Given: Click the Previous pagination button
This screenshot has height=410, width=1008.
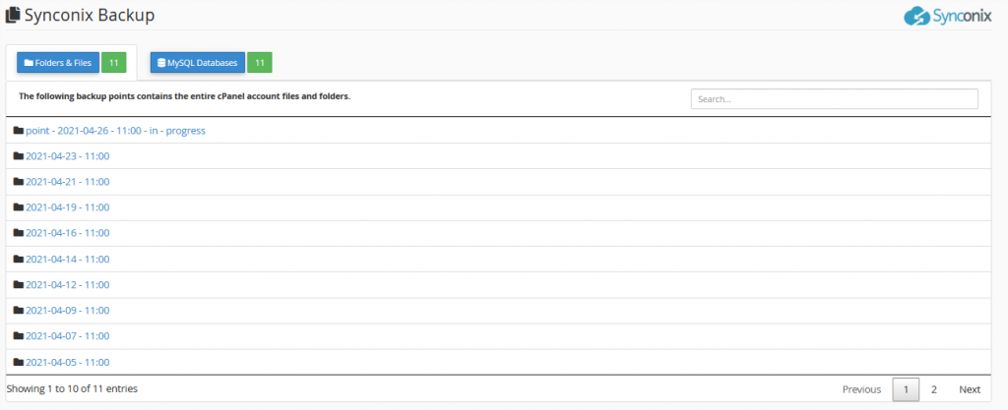Looking at the screenshot, I should (x=861, y=389).
